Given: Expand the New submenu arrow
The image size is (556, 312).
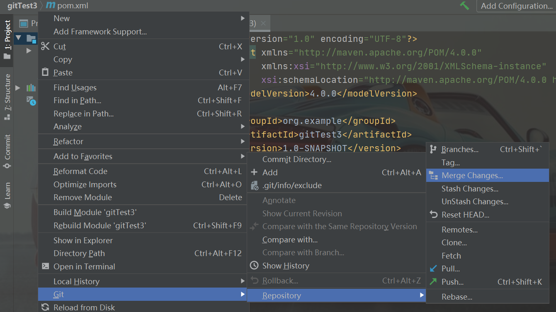Looking at the screenshot, I should point(243,18).
